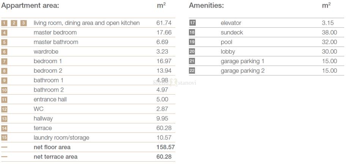Screen dimensions: 349x165
Task: Select the number 18 sundeck badge
Action: point(192,33)
